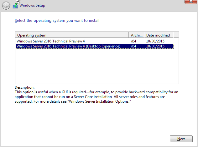The image size is (198, 147).
Task: Click the Archi... column header
Action: pyautogui.click(x=136, y=35)
